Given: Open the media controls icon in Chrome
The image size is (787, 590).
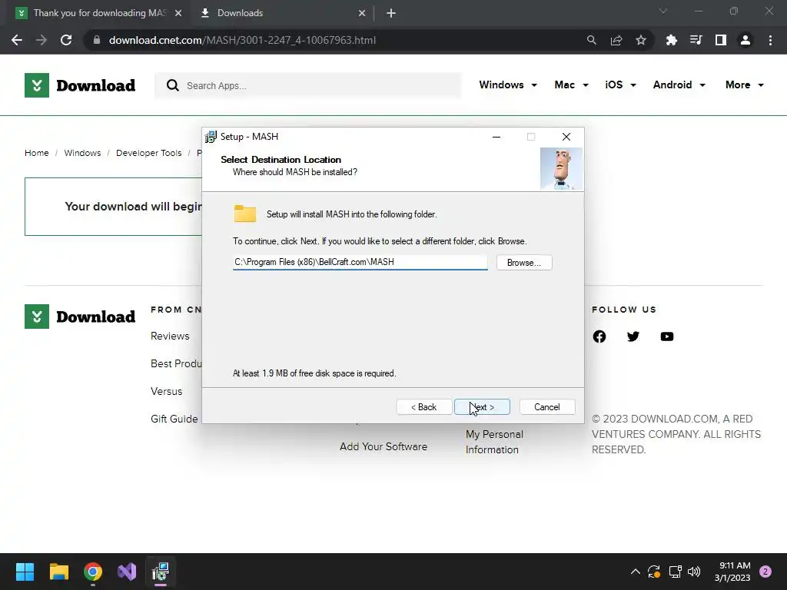Looking at the screenshot, I should tap(696, 40).
